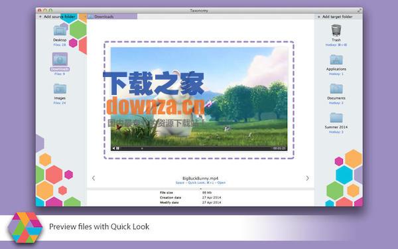Click the Downloads files count text
This screenshot has width=398, height=249.
60,74
